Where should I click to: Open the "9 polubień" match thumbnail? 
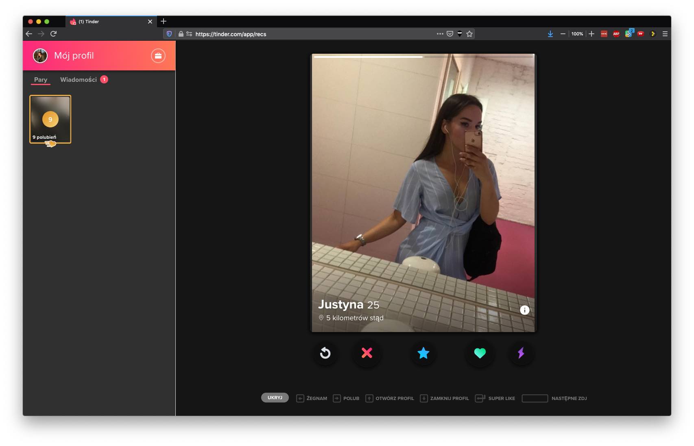(x=50, y=119)
